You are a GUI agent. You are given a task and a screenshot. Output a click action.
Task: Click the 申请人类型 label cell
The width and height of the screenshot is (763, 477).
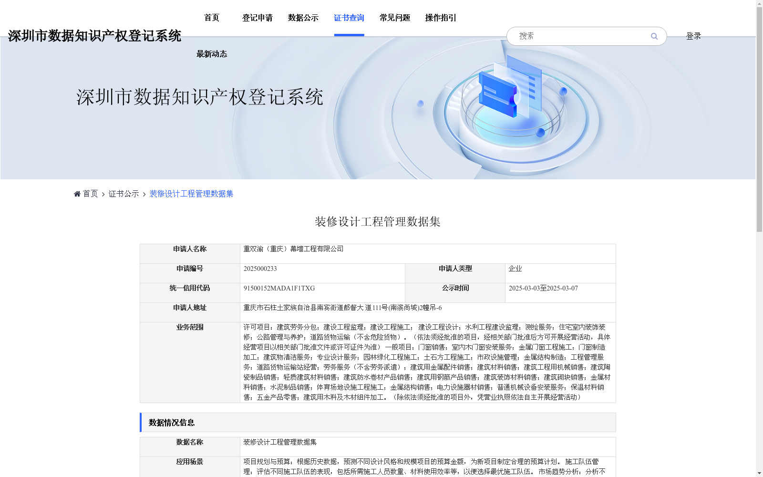click(x=455, y=273)
